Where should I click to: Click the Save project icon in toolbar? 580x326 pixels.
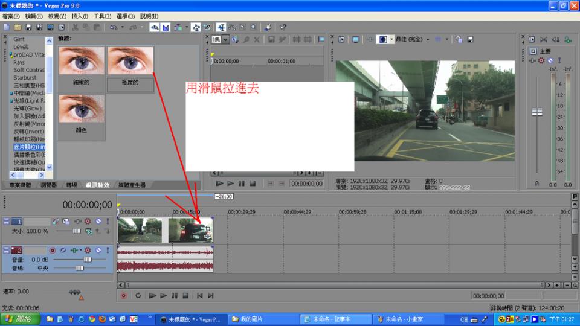coord(28,27)
